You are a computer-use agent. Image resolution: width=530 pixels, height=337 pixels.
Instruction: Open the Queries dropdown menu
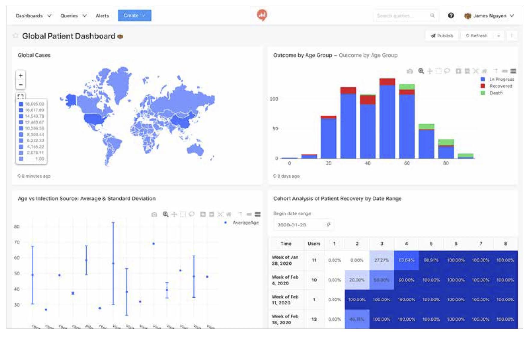pos(73,16)
